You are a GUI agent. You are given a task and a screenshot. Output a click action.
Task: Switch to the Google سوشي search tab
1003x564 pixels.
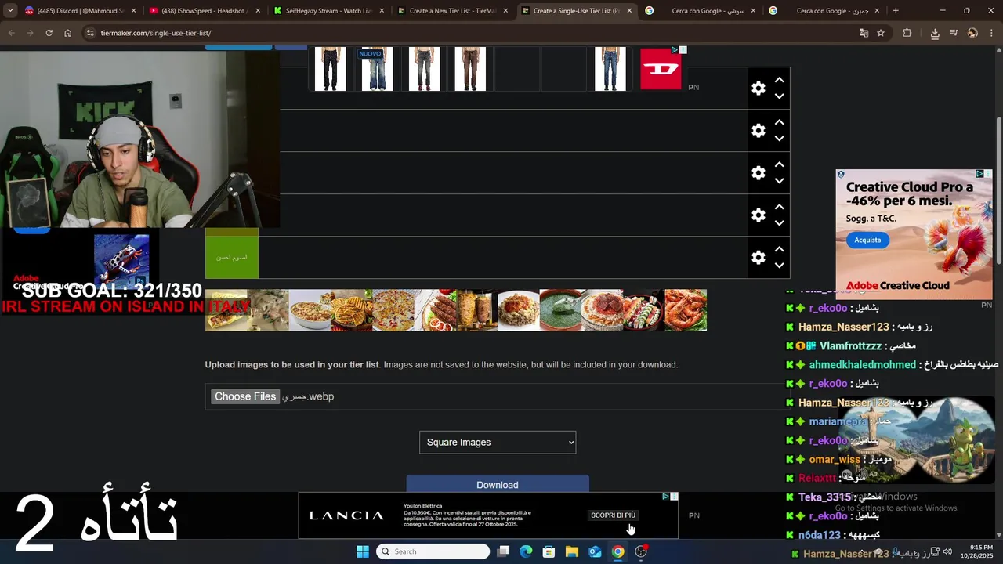click(x=701, y=11)
